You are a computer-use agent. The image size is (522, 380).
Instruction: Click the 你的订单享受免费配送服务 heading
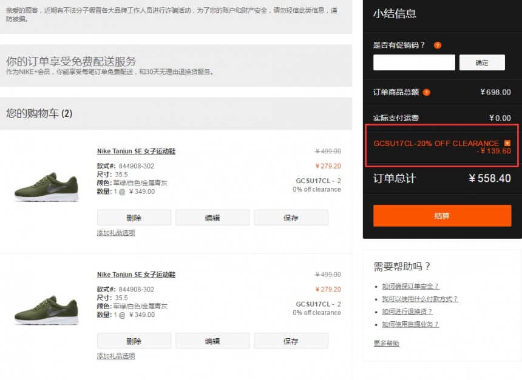tap(71, 61)
